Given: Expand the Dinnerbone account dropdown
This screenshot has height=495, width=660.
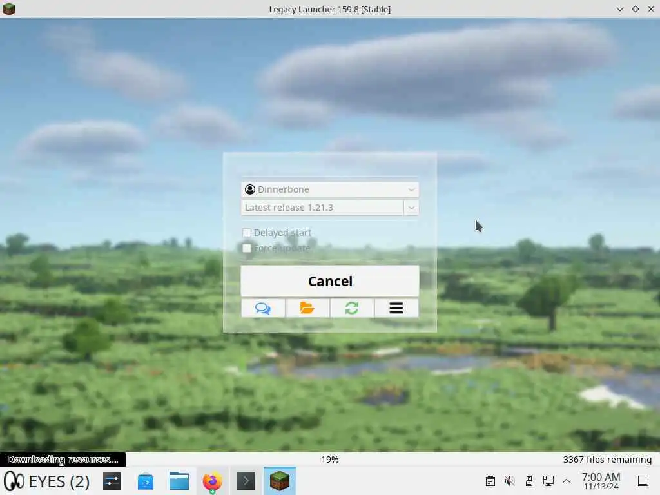Looking at the screenshot, I should coord(330,189).
